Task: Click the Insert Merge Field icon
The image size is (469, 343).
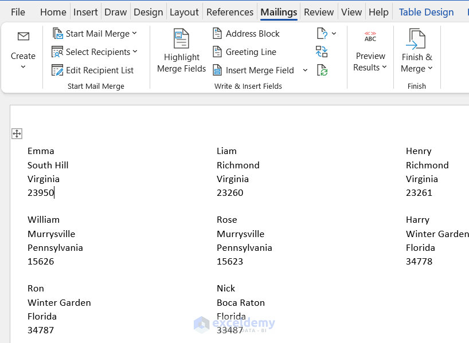Action: pos(218,70)
